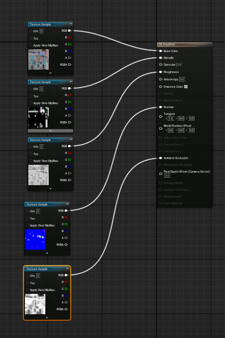Click the red R output pin of the selected Texture Sample

pos(66,282)
